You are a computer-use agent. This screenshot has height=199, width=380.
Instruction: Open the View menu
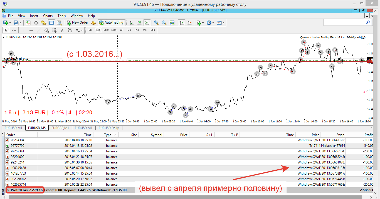point(21,16)
